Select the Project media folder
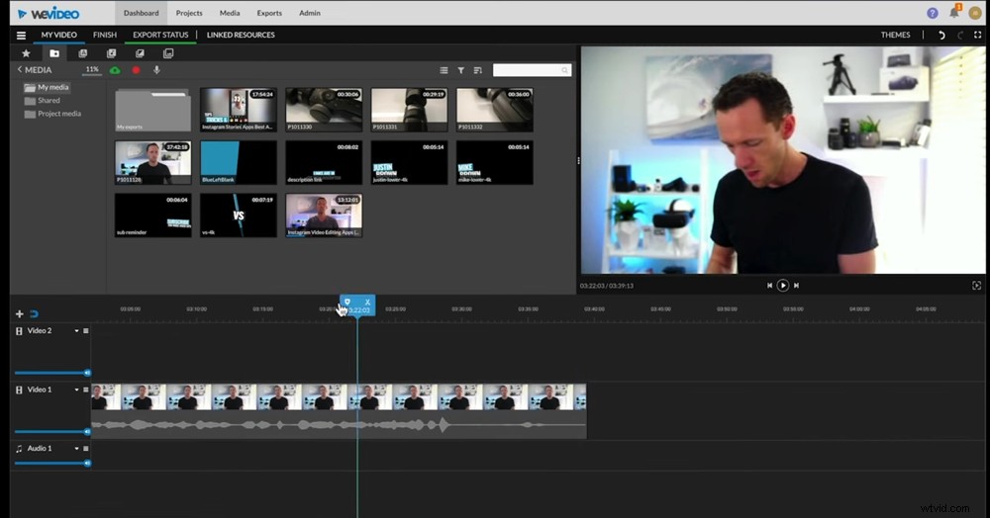The width and height of the screenshot is (990, 518). click(53, 114)
